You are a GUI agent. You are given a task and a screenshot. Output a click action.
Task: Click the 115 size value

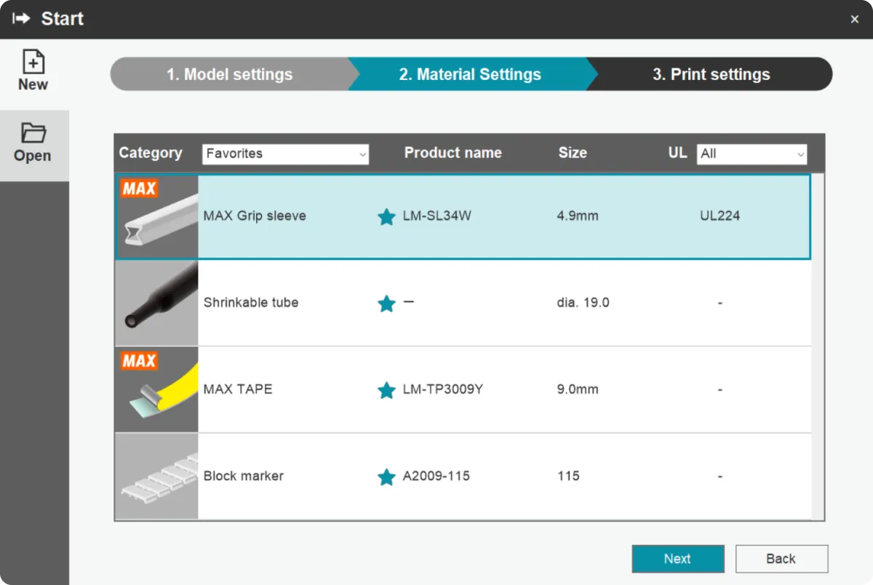[568, 476]
